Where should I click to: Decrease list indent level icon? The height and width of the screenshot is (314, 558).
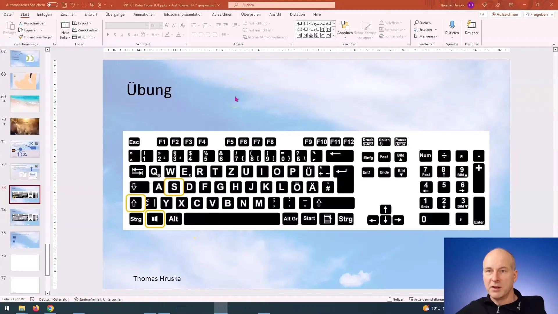(x=219, y=25)
